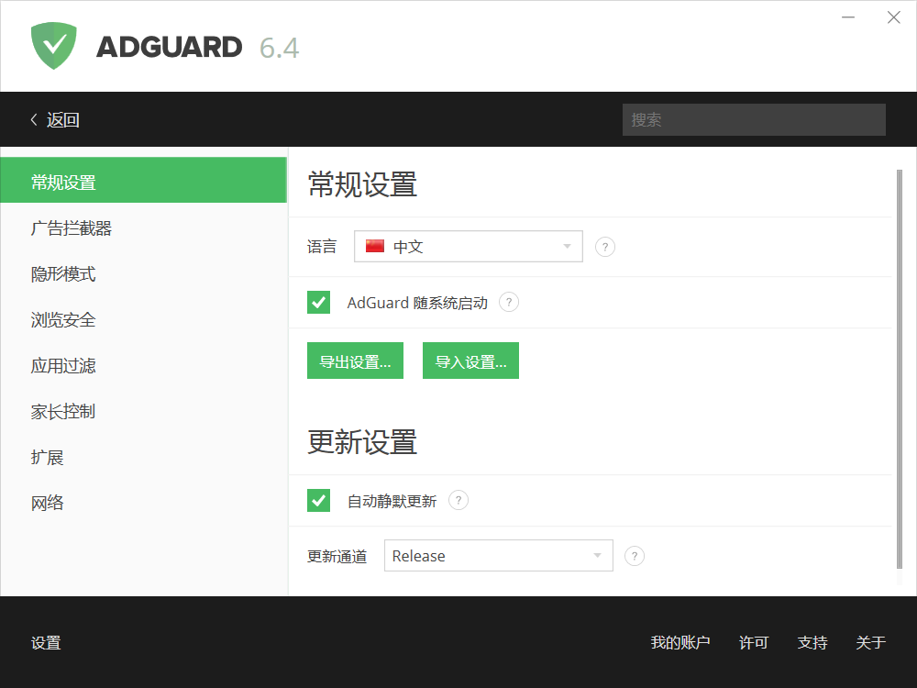The height and width of the screenshot is (688, 917).
Task: Click the AdGuard shield logo
Action: point(54,46)
